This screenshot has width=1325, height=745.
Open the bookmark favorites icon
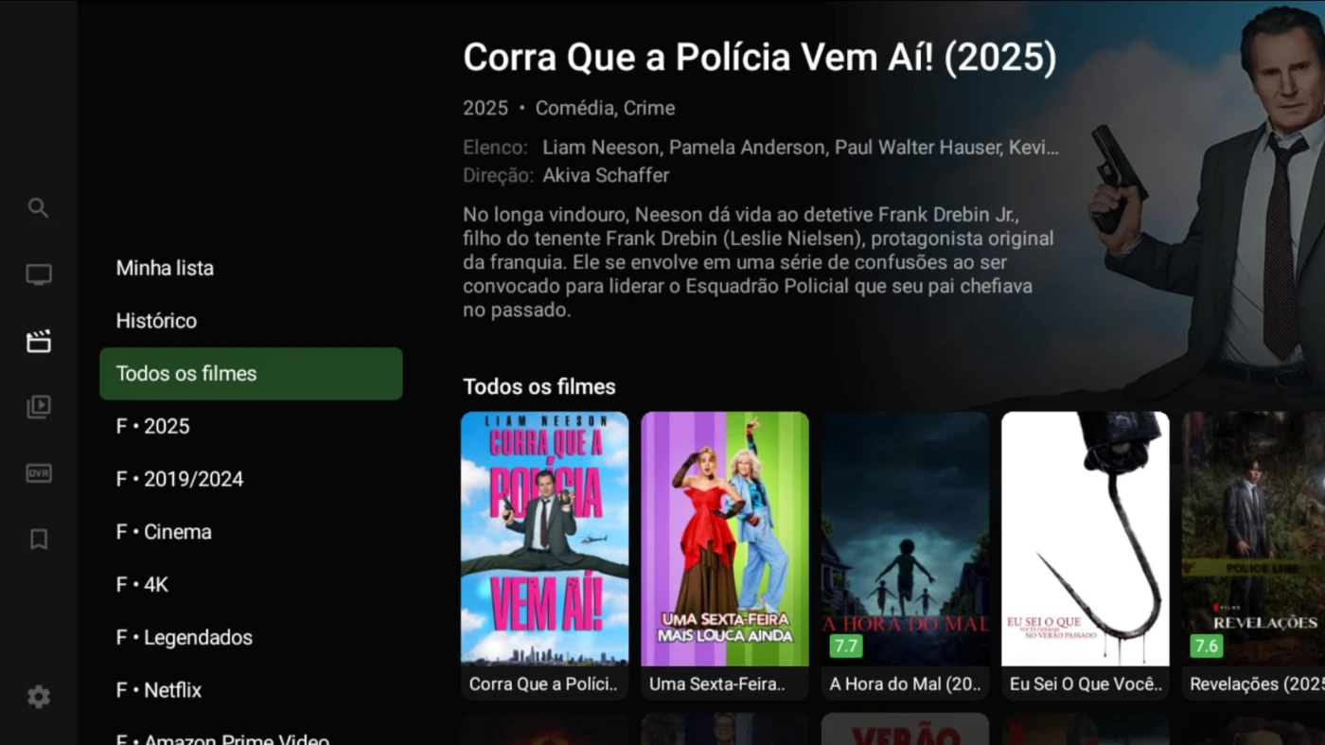pos(38,540)
